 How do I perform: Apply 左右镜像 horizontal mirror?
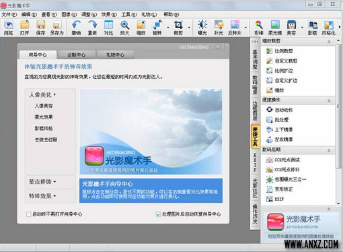click(279, 139)
